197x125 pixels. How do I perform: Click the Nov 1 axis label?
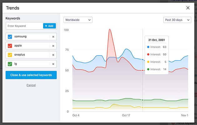click(x=184, y=115)
